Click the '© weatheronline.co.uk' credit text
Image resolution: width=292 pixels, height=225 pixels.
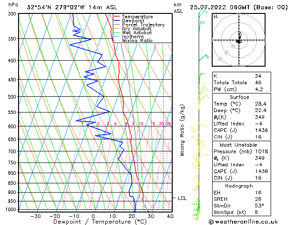tap(243, 222)
